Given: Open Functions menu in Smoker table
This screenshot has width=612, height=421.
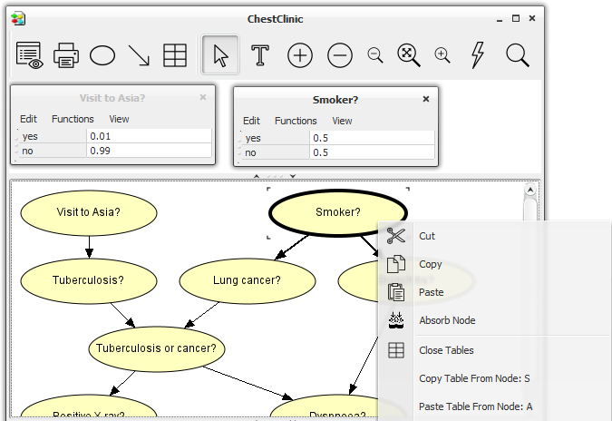Looking at the screenshot, I should click(x=296, y=121).
